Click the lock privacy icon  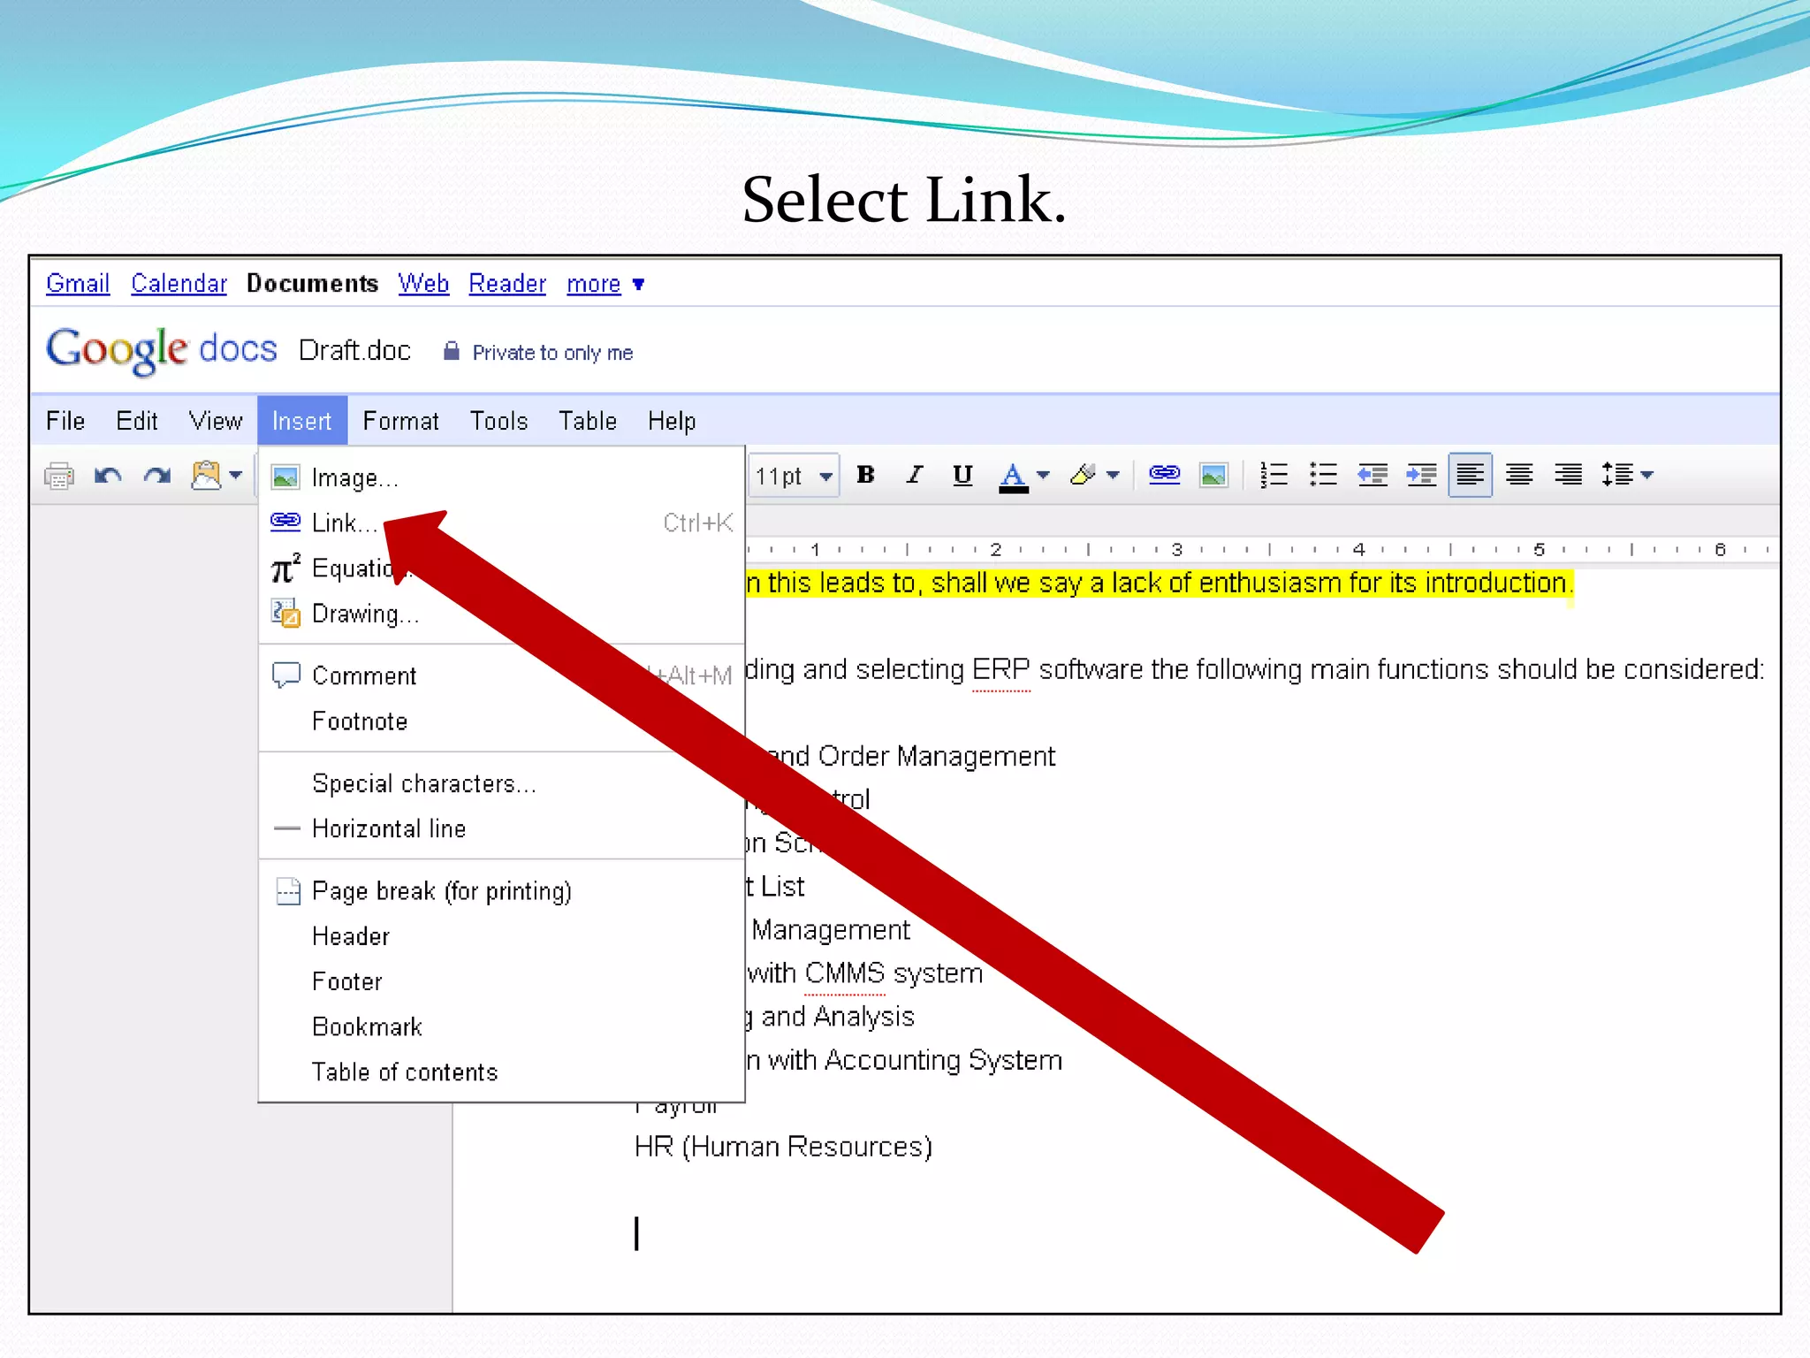(452, 351)
